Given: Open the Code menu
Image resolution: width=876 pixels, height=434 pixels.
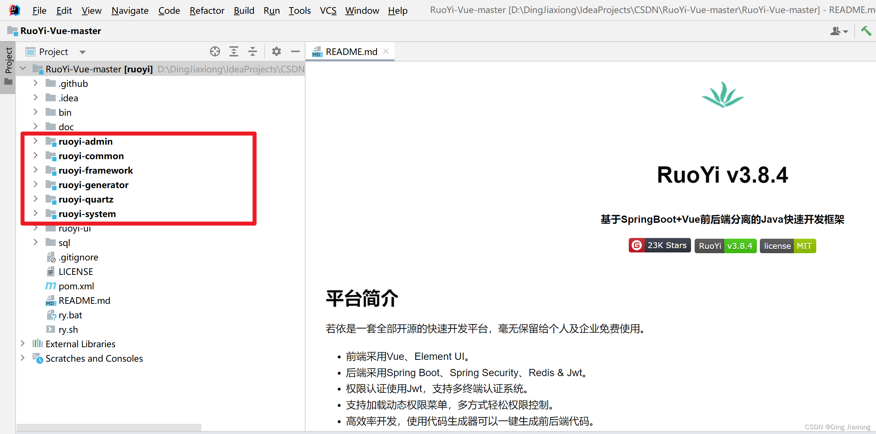Looking at the screenshot, I should 169,10.
